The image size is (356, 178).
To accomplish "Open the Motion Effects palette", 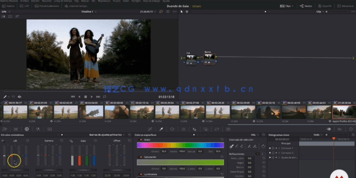I will point(49,129).
